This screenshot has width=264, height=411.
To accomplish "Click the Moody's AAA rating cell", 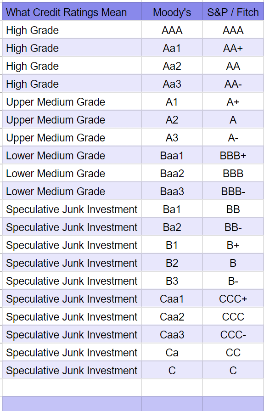I will click(x=172, y=30).
